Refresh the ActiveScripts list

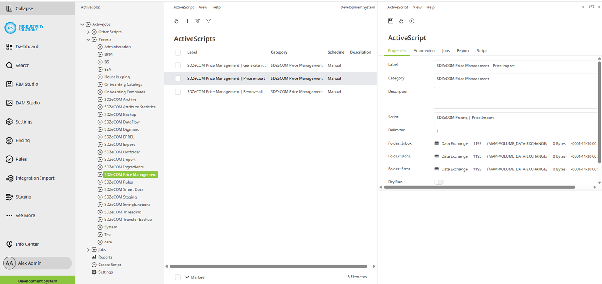point(176,21)
